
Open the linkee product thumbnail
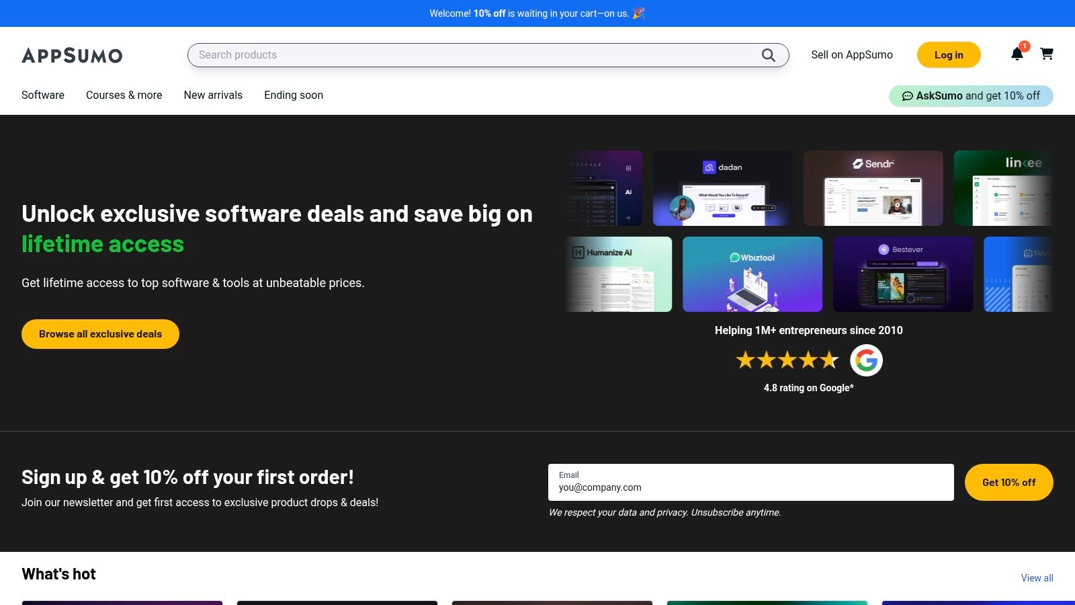click(1003, 188)
